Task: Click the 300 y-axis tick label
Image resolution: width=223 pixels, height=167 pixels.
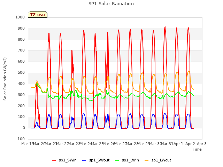Action: [x=21, y=95]
